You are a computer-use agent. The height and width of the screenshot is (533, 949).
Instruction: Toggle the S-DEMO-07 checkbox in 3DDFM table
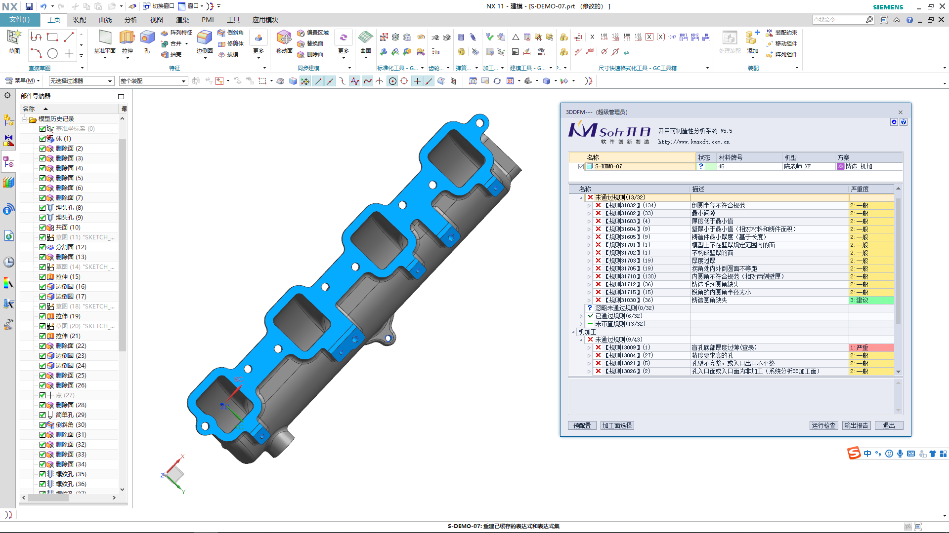tap(581, 167)
